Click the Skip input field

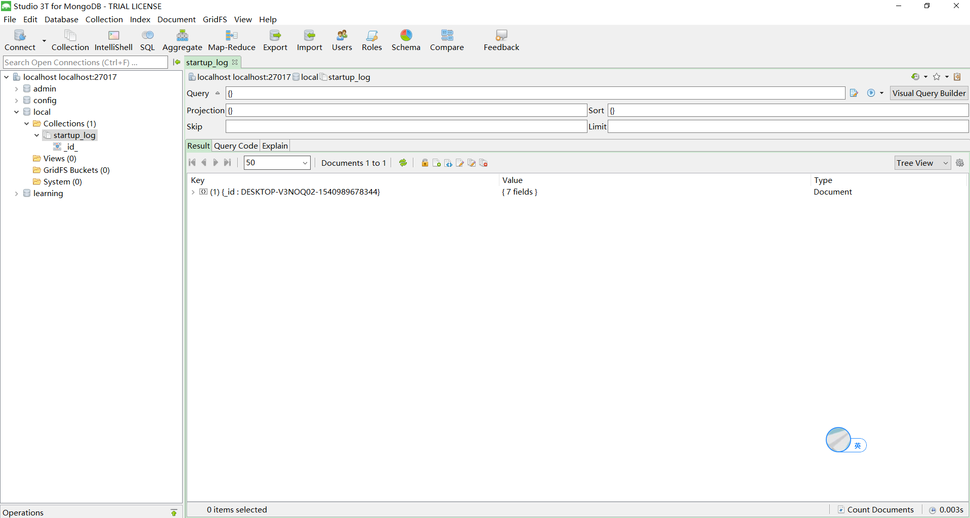[x=406, y=126]
